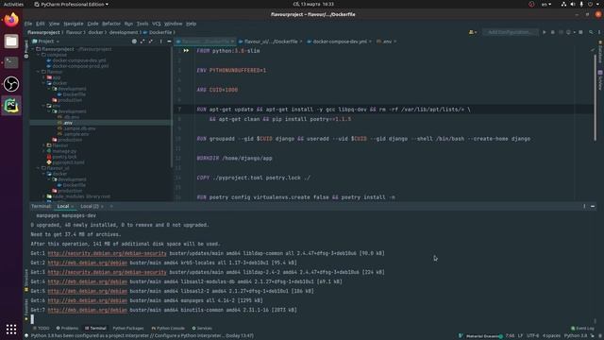Open Firefox from the Ubuntu dock
The width and height of the screenshot is (604, 340).
point(11,19)
